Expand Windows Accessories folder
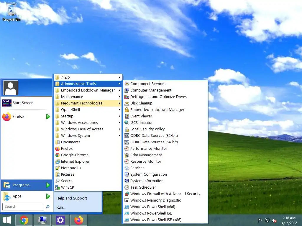This screenshot has height=226, width=302. 88,123
